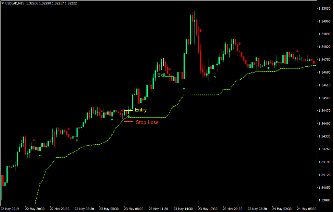Click the Exit label annotation
Screen dimensions: 334x212
(x=161, y=75)
